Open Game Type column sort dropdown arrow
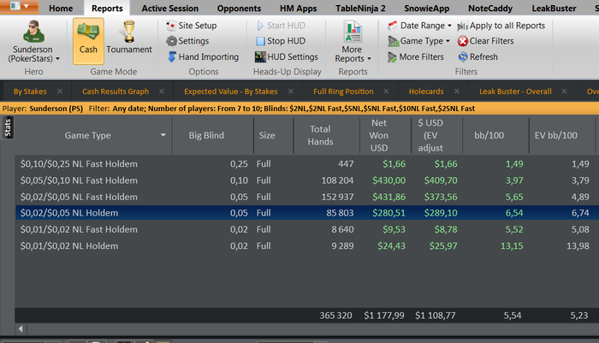This screenshot has height=343, width=599. (x=163, y=135)
